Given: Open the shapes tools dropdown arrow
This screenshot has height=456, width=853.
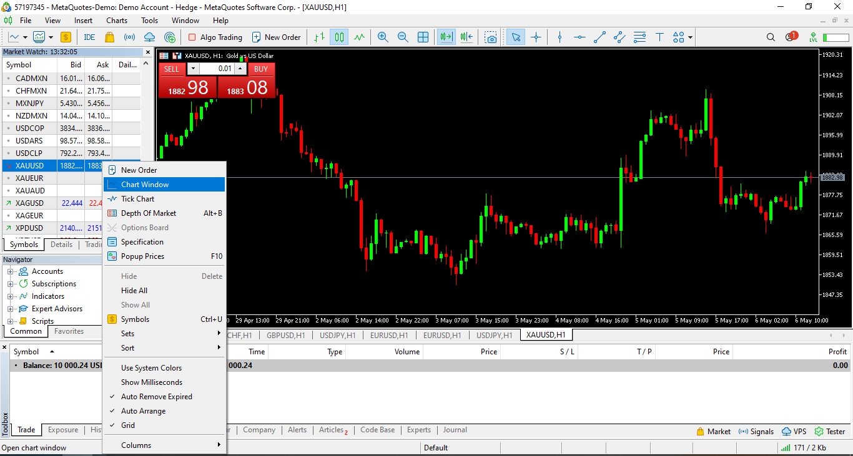Looking at the screenshot, I should (691, 37).
